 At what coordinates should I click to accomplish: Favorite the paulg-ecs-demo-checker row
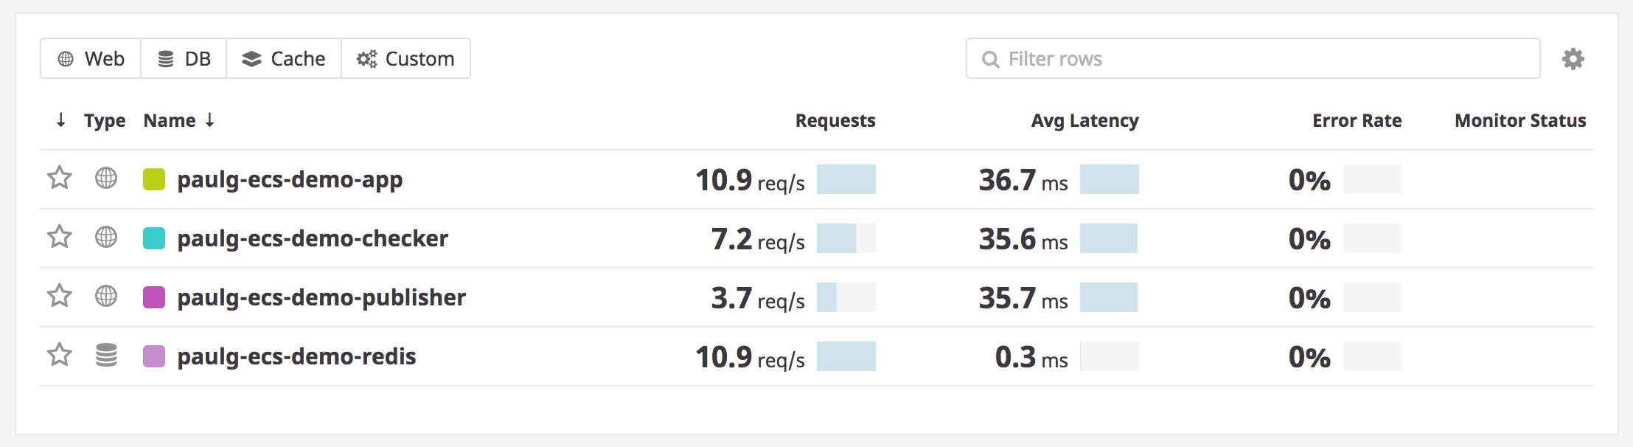58,238
